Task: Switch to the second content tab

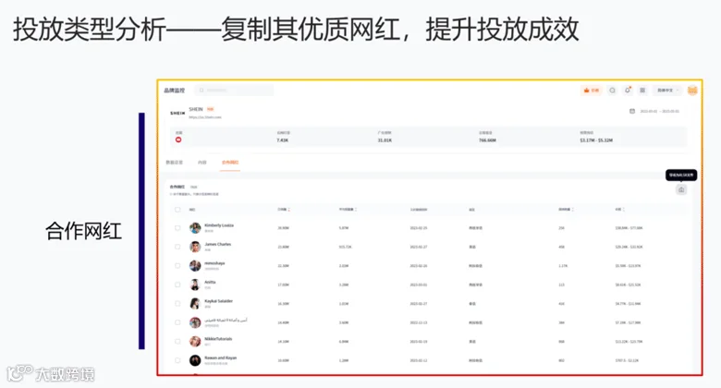Action: [x=202, y=163]
